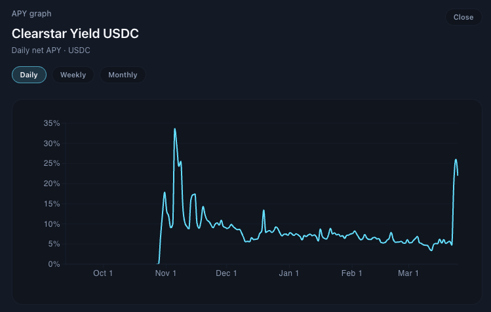Click the highest November APY spike peak
The width and height of the screenshot is (491, 312).
click(175, 128)
